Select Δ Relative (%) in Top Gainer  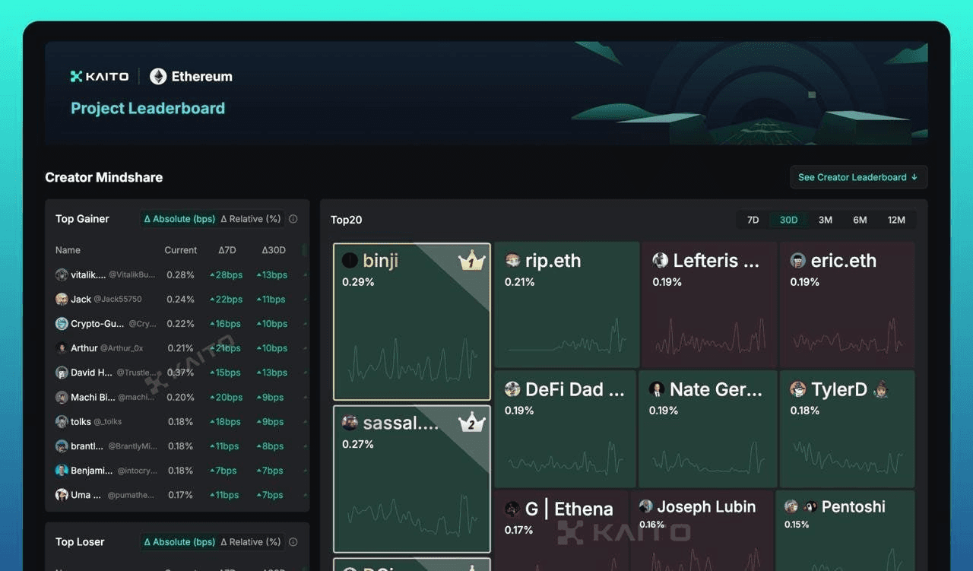click(251, 219)
